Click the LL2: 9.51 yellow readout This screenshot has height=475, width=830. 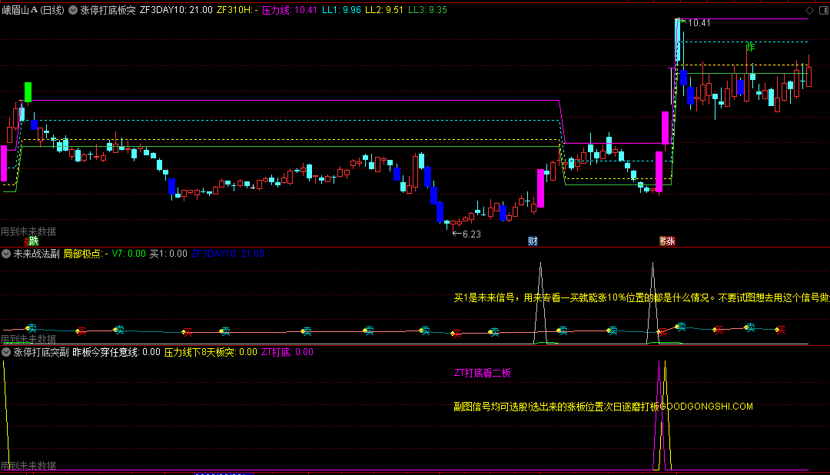pyautogui.click(x=384, y=10)
